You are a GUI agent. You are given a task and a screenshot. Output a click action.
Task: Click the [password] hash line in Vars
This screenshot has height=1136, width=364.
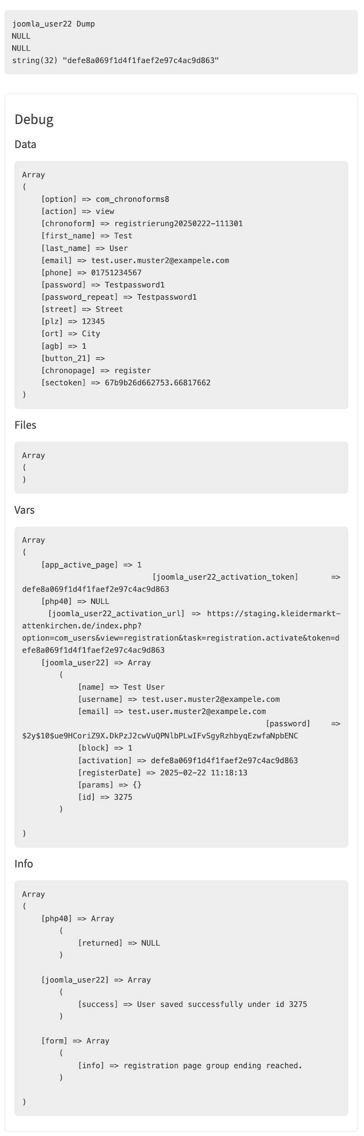[181, 729]
